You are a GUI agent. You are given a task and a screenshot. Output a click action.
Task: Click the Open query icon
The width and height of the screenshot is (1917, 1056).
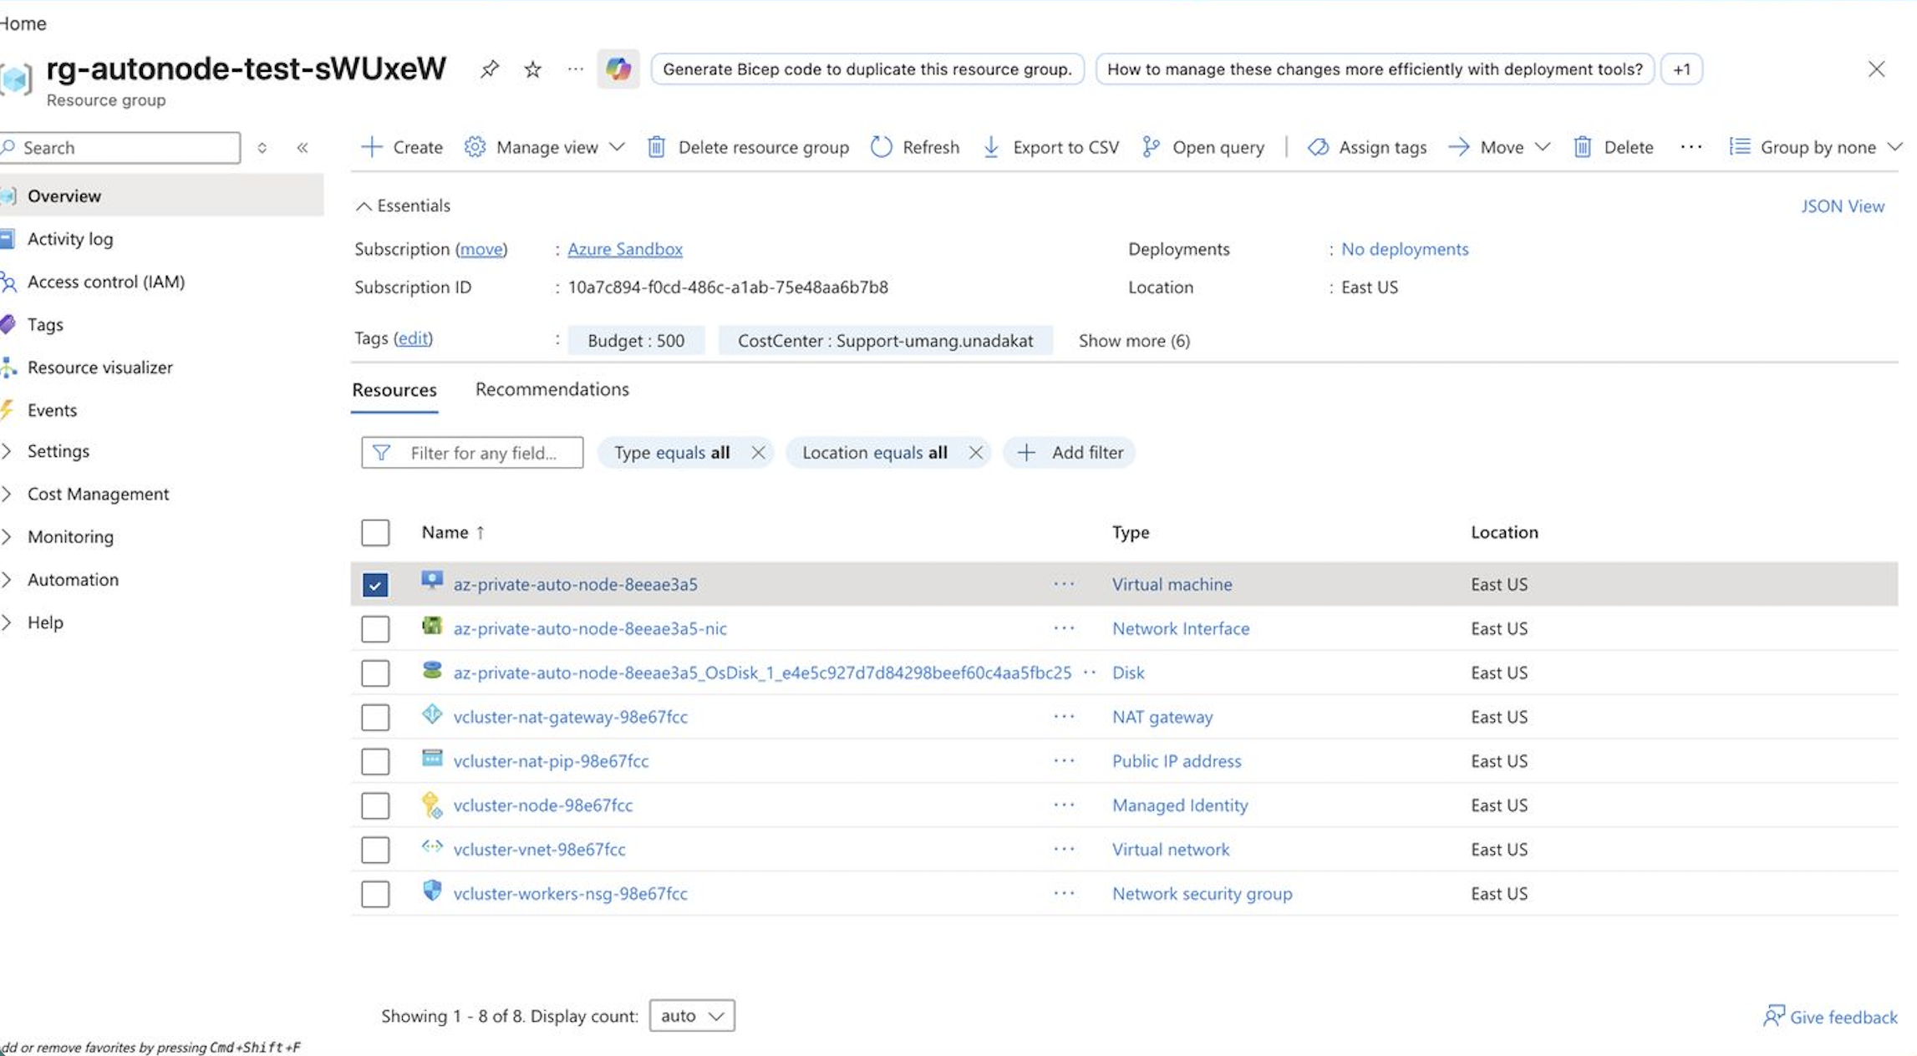[1151, 147]
